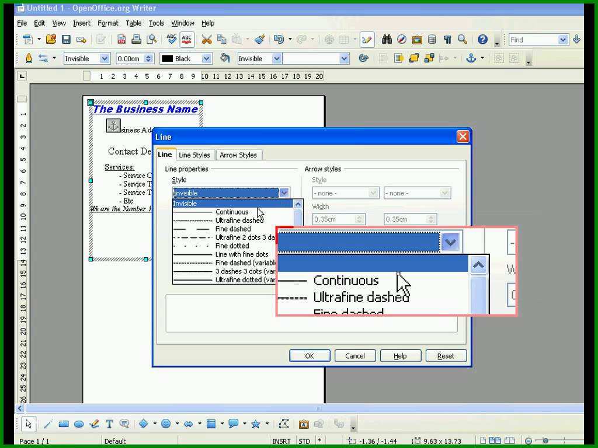
Task: Open the Tools menu
Action: pyautogui.click(x=157, y=23)
